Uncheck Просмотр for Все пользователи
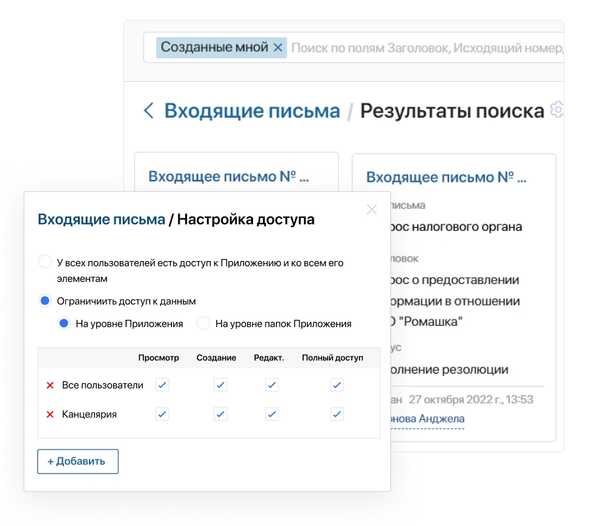The height and width of the screenshot is (526, 591). pos(161,385)
